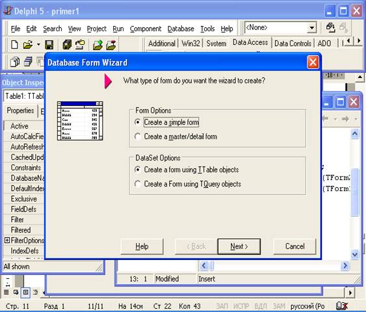Click the Save floppy disk icon

point(49,45)
